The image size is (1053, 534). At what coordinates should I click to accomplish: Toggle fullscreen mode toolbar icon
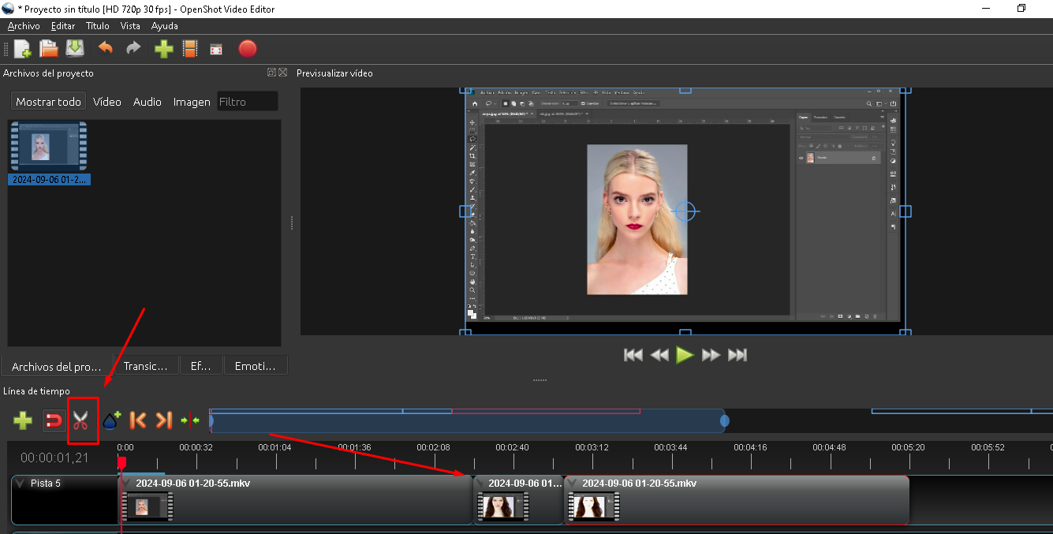click(x=216, y=50)
